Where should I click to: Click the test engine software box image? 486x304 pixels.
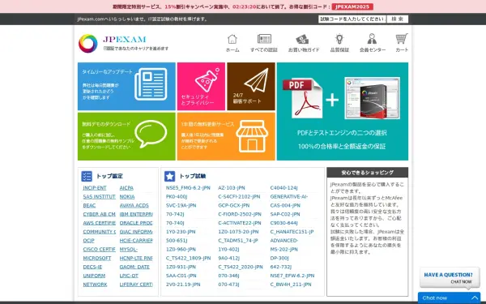[x=373, y=98]
